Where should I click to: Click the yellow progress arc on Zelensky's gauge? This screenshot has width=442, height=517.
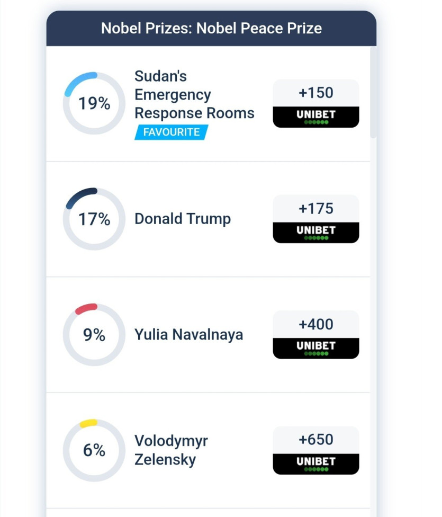(x=88, y=423)
